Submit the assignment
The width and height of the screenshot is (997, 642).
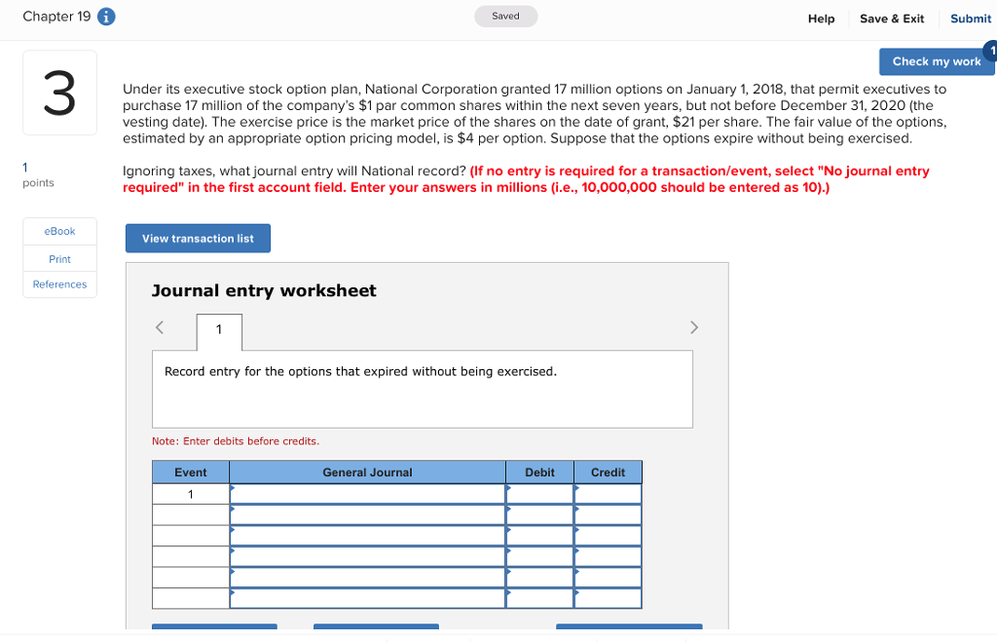(x=971, y=19)
